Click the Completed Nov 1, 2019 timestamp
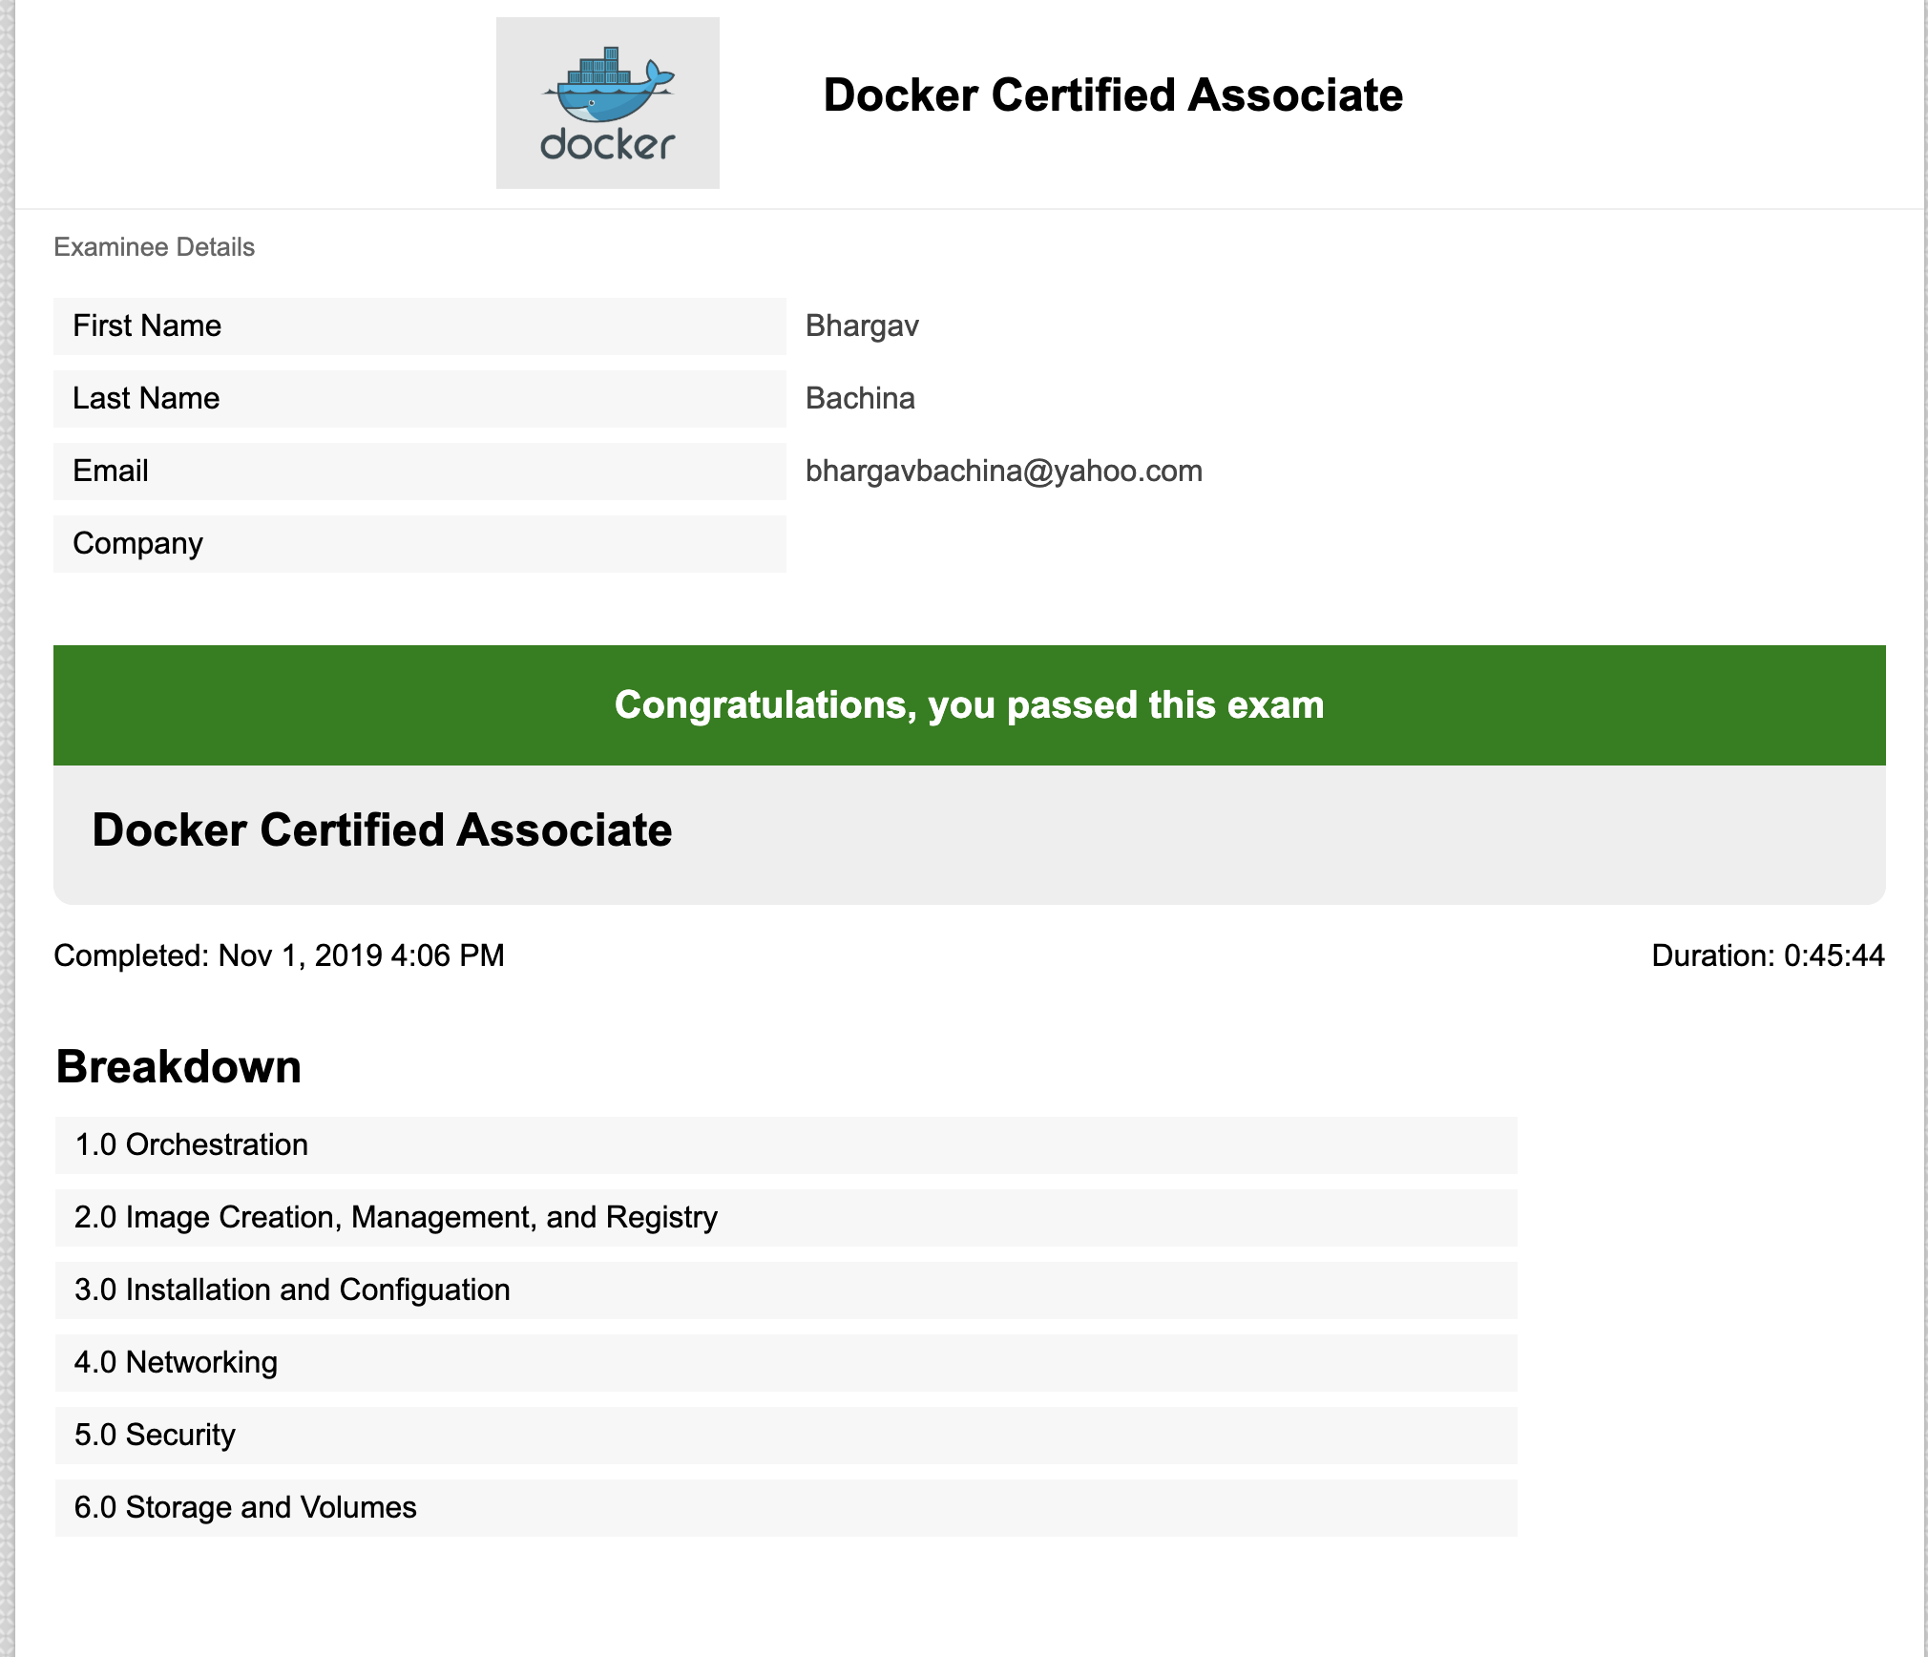Screen dimensions: 1928x1657 (x=279, y=955)
